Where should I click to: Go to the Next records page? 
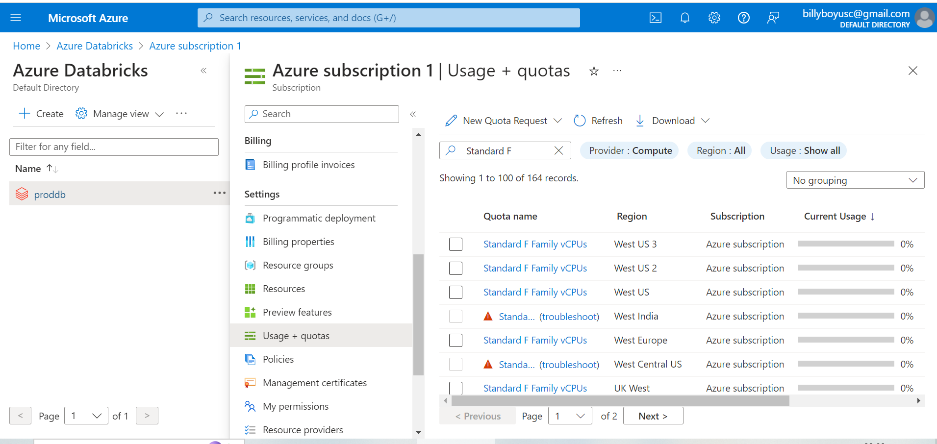(653, 416)
